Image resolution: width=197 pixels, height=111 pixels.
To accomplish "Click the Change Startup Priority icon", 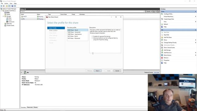I will 162,43.
